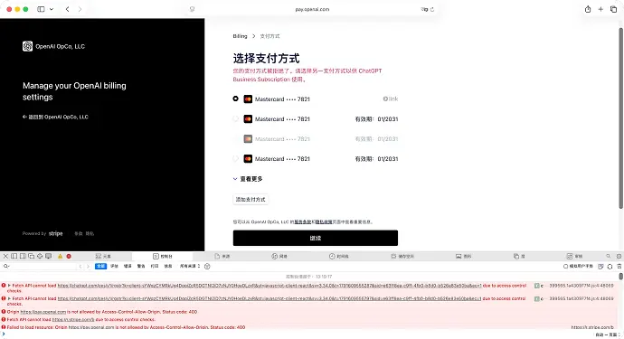Image resolution: width=624 pixels, height=339 pixels.
Task: Select the last Mastercard 7821 radio button
Action: (x=236, y=158)
